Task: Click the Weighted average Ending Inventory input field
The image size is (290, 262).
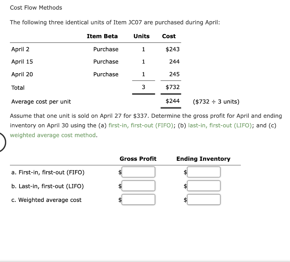Action: (x=204, y=199)
